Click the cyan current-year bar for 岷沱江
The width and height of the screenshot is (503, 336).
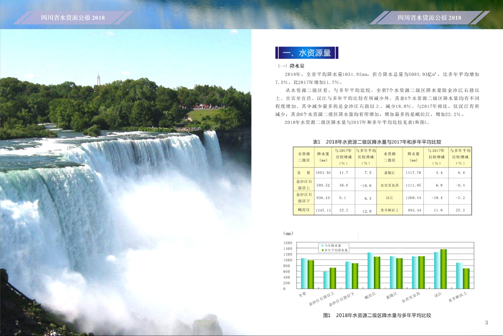pyautogui.click(x=371, y=271)
